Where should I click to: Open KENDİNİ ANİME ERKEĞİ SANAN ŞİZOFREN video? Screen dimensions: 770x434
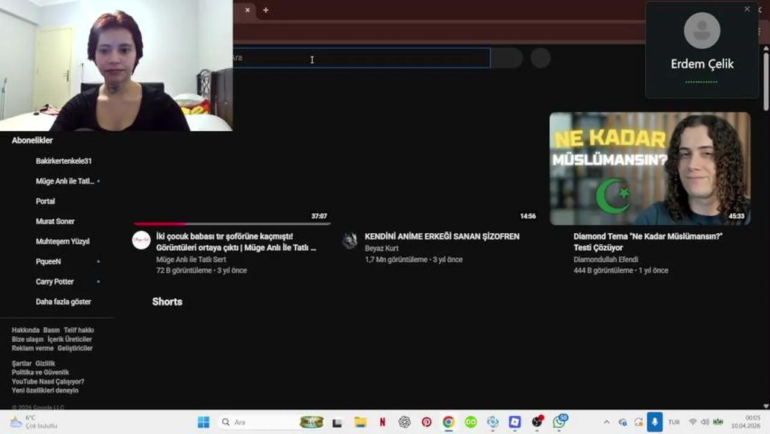tap(442, 236)
